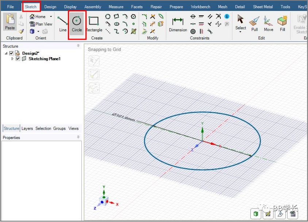Viewport: 308px width, 222px height.
Task: Select the Three-Point Rectangle tool
Action: click(x=116, y=16)
